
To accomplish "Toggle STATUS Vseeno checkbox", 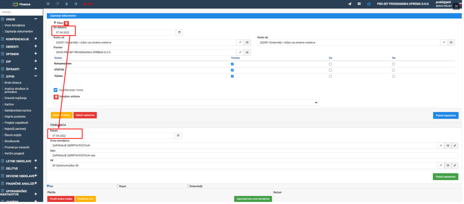I will pos(232,70).
